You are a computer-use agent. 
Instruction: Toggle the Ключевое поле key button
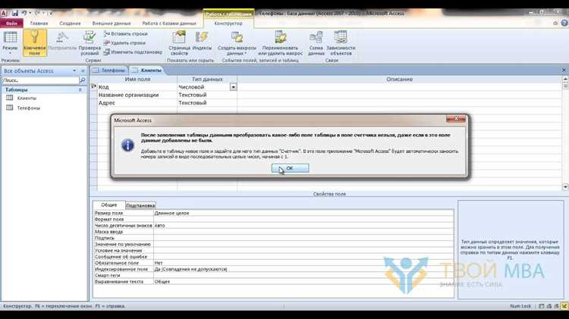[x=34, y=42]
